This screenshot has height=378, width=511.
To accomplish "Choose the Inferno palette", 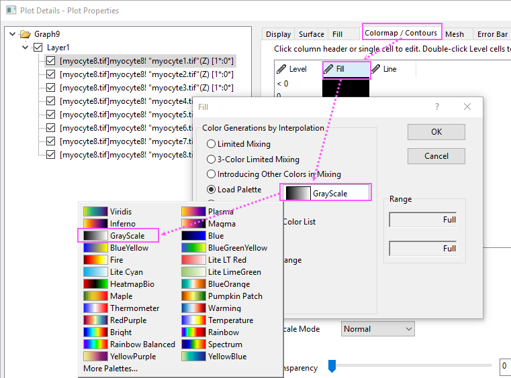I will pos(109,223).
